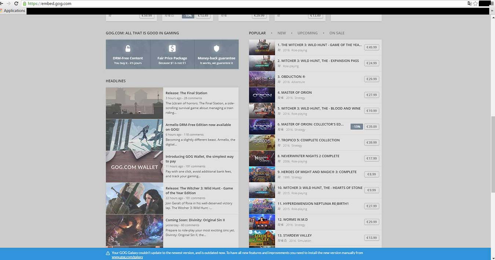Switch to the On Sale tab
495x260 pixels.
tap(337, 33)
